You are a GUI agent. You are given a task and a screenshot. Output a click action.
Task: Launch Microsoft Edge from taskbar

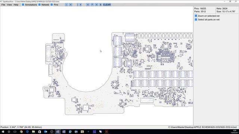[x=27, y=131]
